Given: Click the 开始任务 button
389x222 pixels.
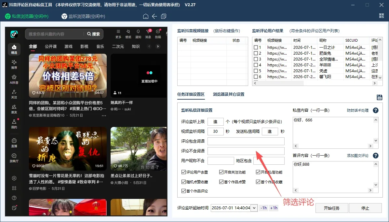Looking at the screenshot, I should [x=332, y=208].
